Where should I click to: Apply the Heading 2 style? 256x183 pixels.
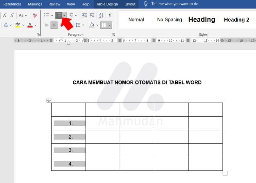(236, 20)
